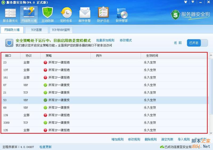Click the 主程序版本 4.0.04907 status text

tap(18, 147)
